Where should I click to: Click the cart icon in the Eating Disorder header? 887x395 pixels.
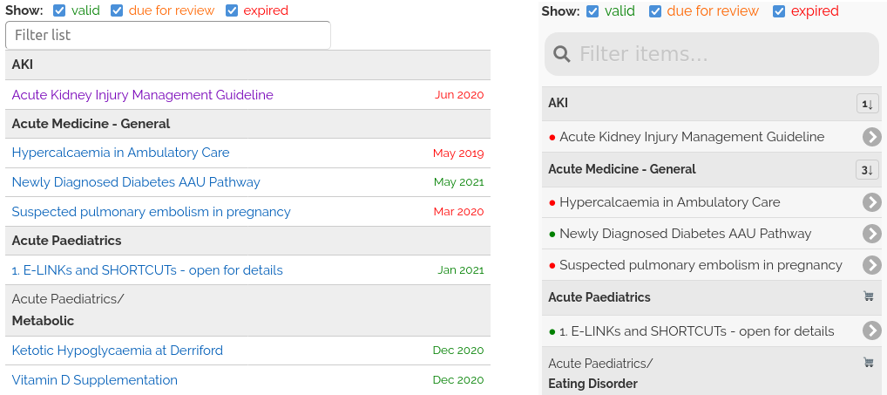tap(868, 363)
